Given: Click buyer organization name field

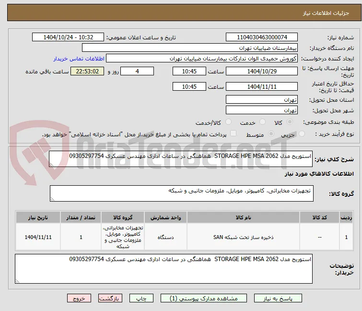Looking at the screenshot, I should [190, 48].
